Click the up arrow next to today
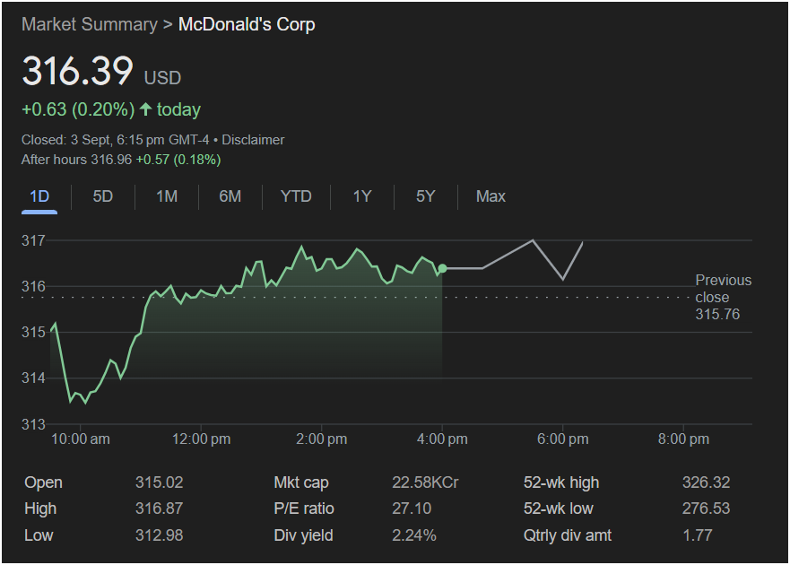 coord(145,109)
